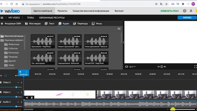Open Video 1 track options menu
The image size is (197, 111).
coord(22,92)
